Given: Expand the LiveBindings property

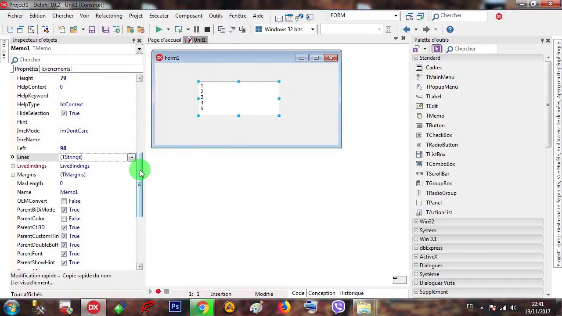Looking at the screenshot, I should 13,166.
